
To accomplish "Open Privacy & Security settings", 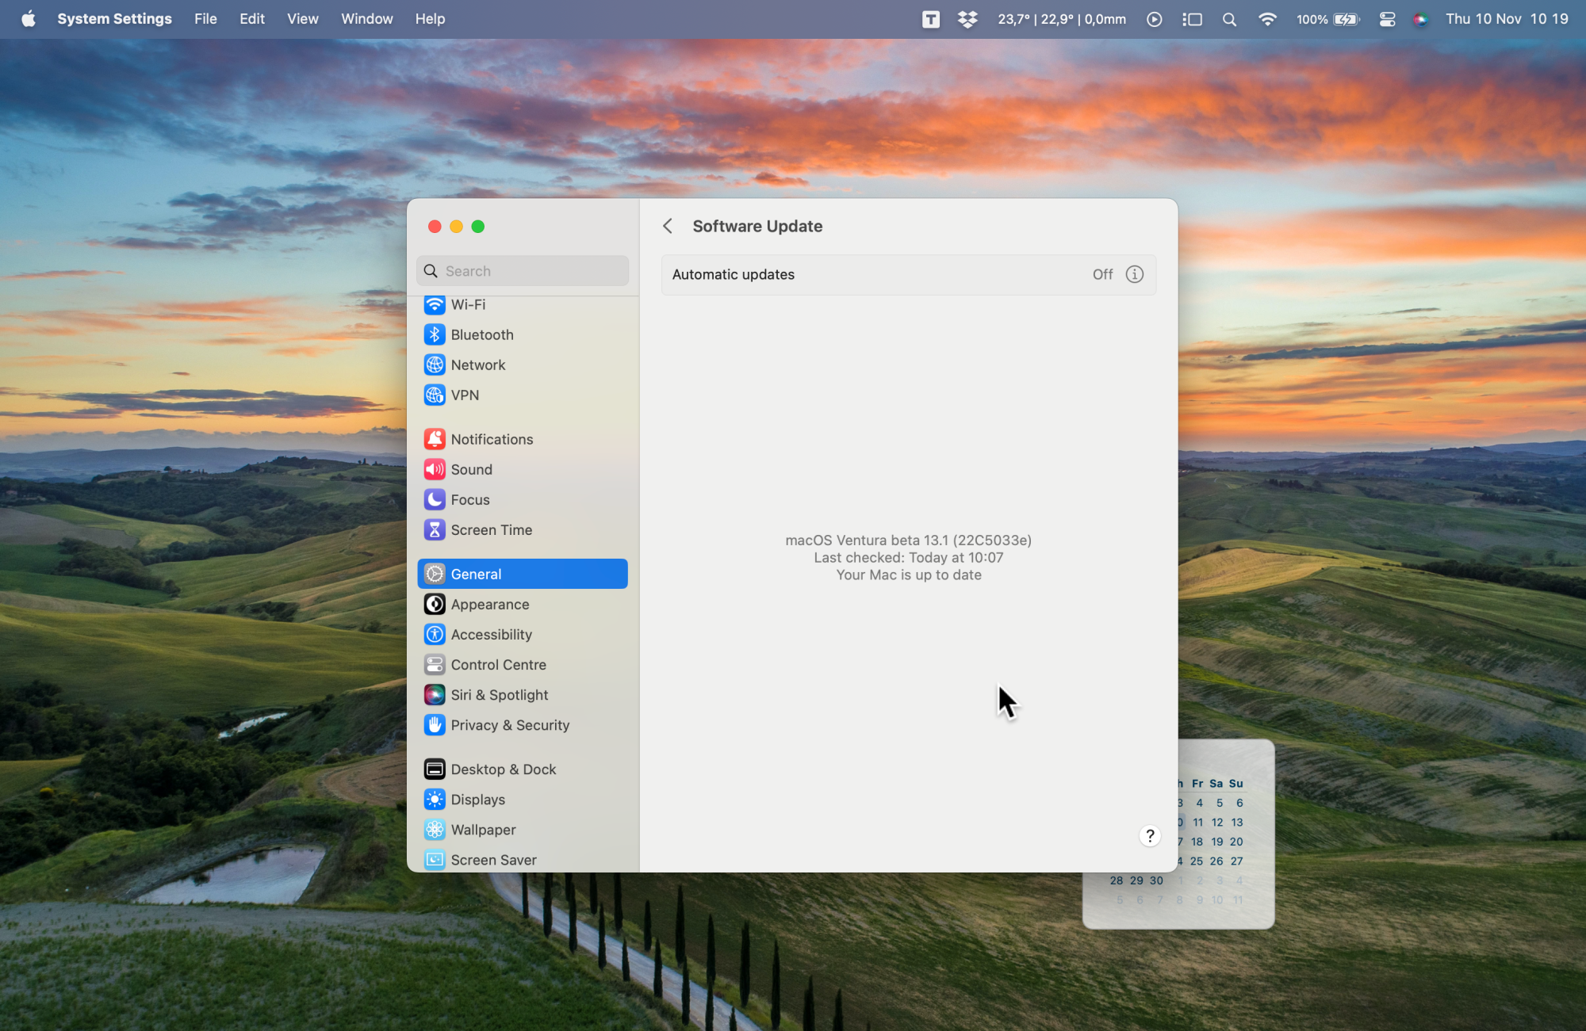I will pos(523,724).
